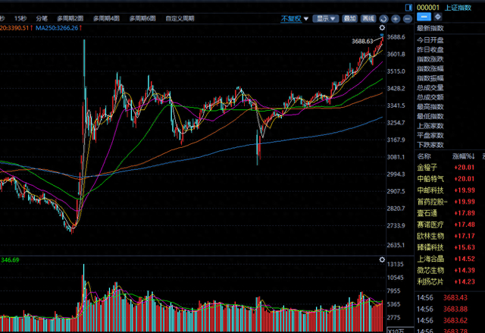485x333 pixels.
Task: Sort list by 涨幅% column header
Action: click(463, 156)
